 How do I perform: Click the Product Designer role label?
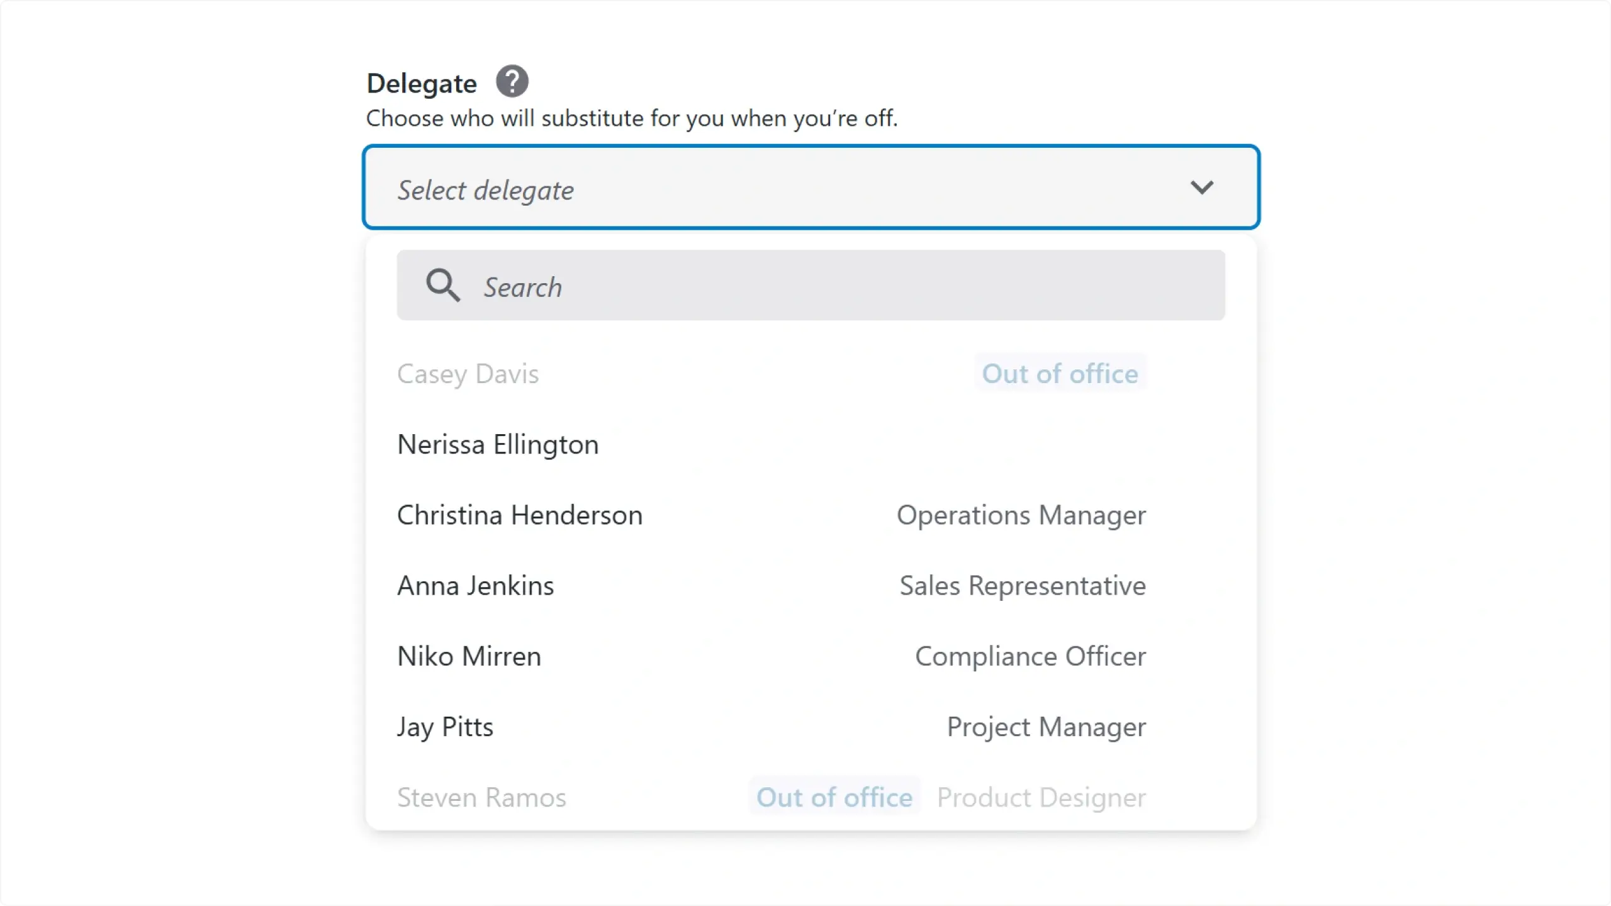(x=1041, y=798)
